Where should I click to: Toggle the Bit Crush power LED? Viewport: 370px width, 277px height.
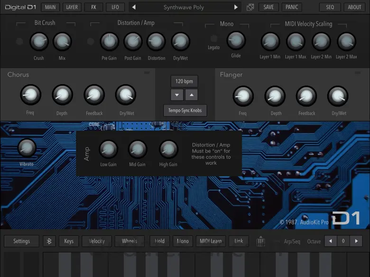pyautogui.click(x=19, y=42)
